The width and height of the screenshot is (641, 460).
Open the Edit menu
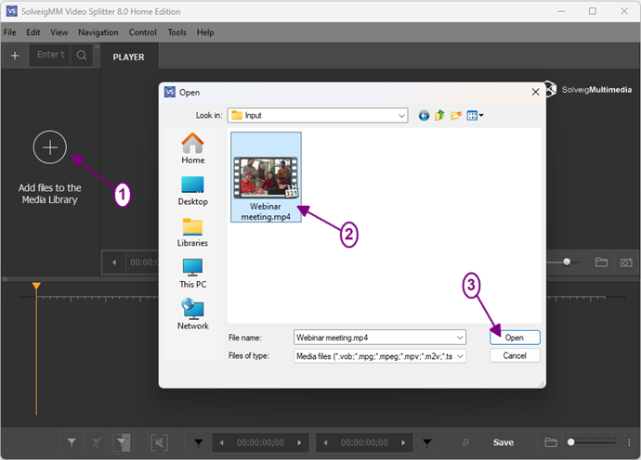pos(33,32)
